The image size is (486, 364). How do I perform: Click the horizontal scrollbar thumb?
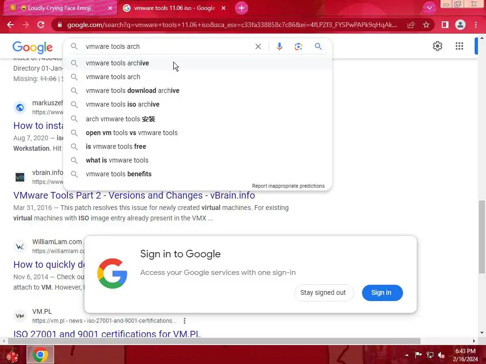[214, 341]
